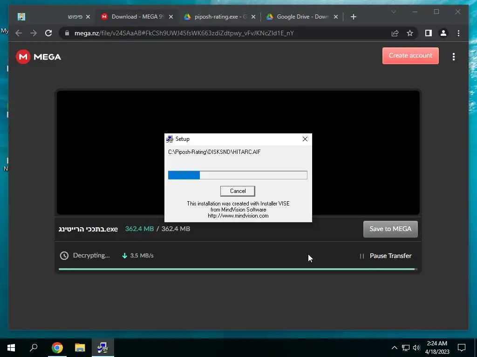The height and width of the screenshot is (357, 477).
Task: Click the MEGA download progress bar
Action: click(238, 269)
